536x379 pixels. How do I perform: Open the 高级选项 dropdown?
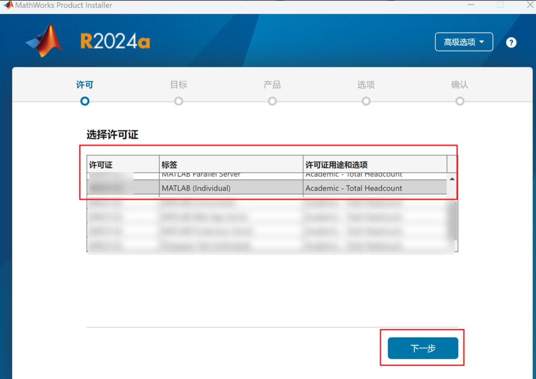(x=464, y=42)
